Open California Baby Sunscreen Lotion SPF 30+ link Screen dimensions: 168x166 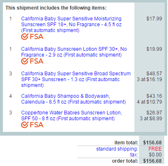pyautogui.click(x=74, y=52)
